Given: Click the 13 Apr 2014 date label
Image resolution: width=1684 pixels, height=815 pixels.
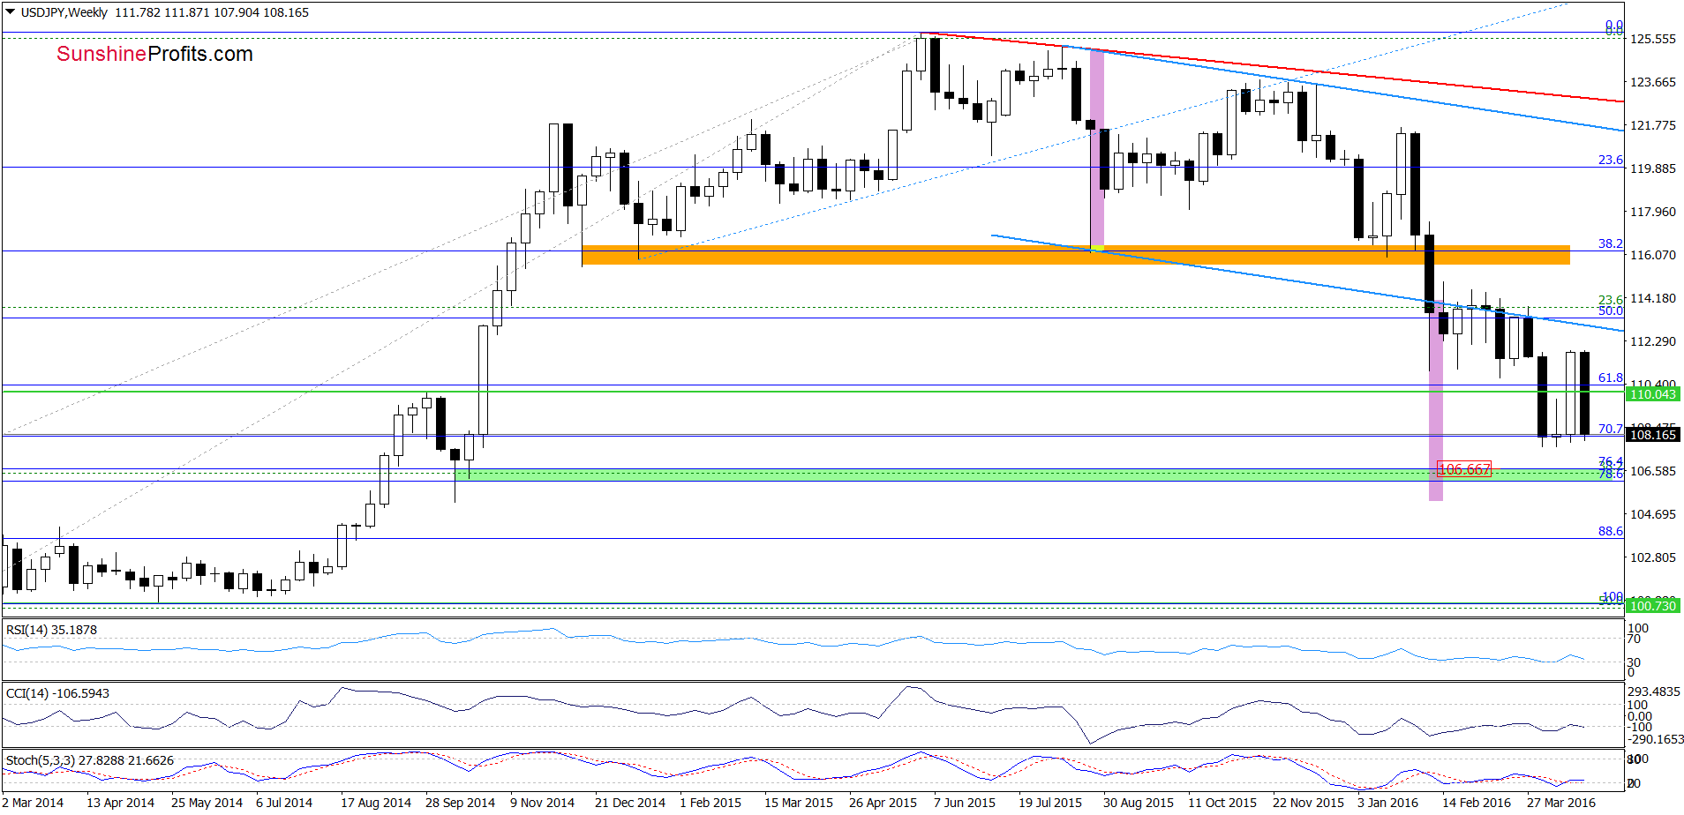Looking at the screenshot, I should (x=120, y=803).
